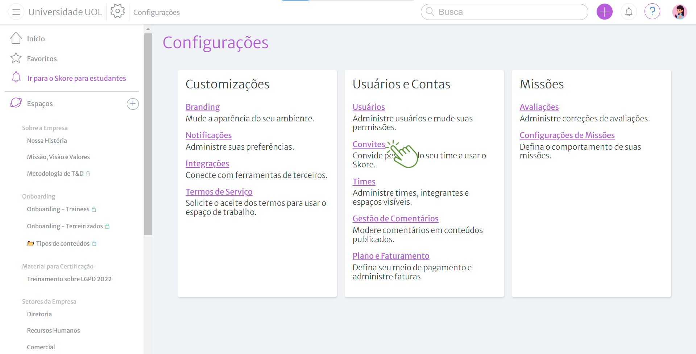Click the Favoritos star icon
Viewport: 696px width, 354px height.
coord(16,58)
